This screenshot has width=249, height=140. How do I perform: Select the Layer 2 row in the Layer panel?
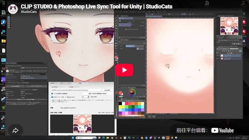tap(230, 56)
